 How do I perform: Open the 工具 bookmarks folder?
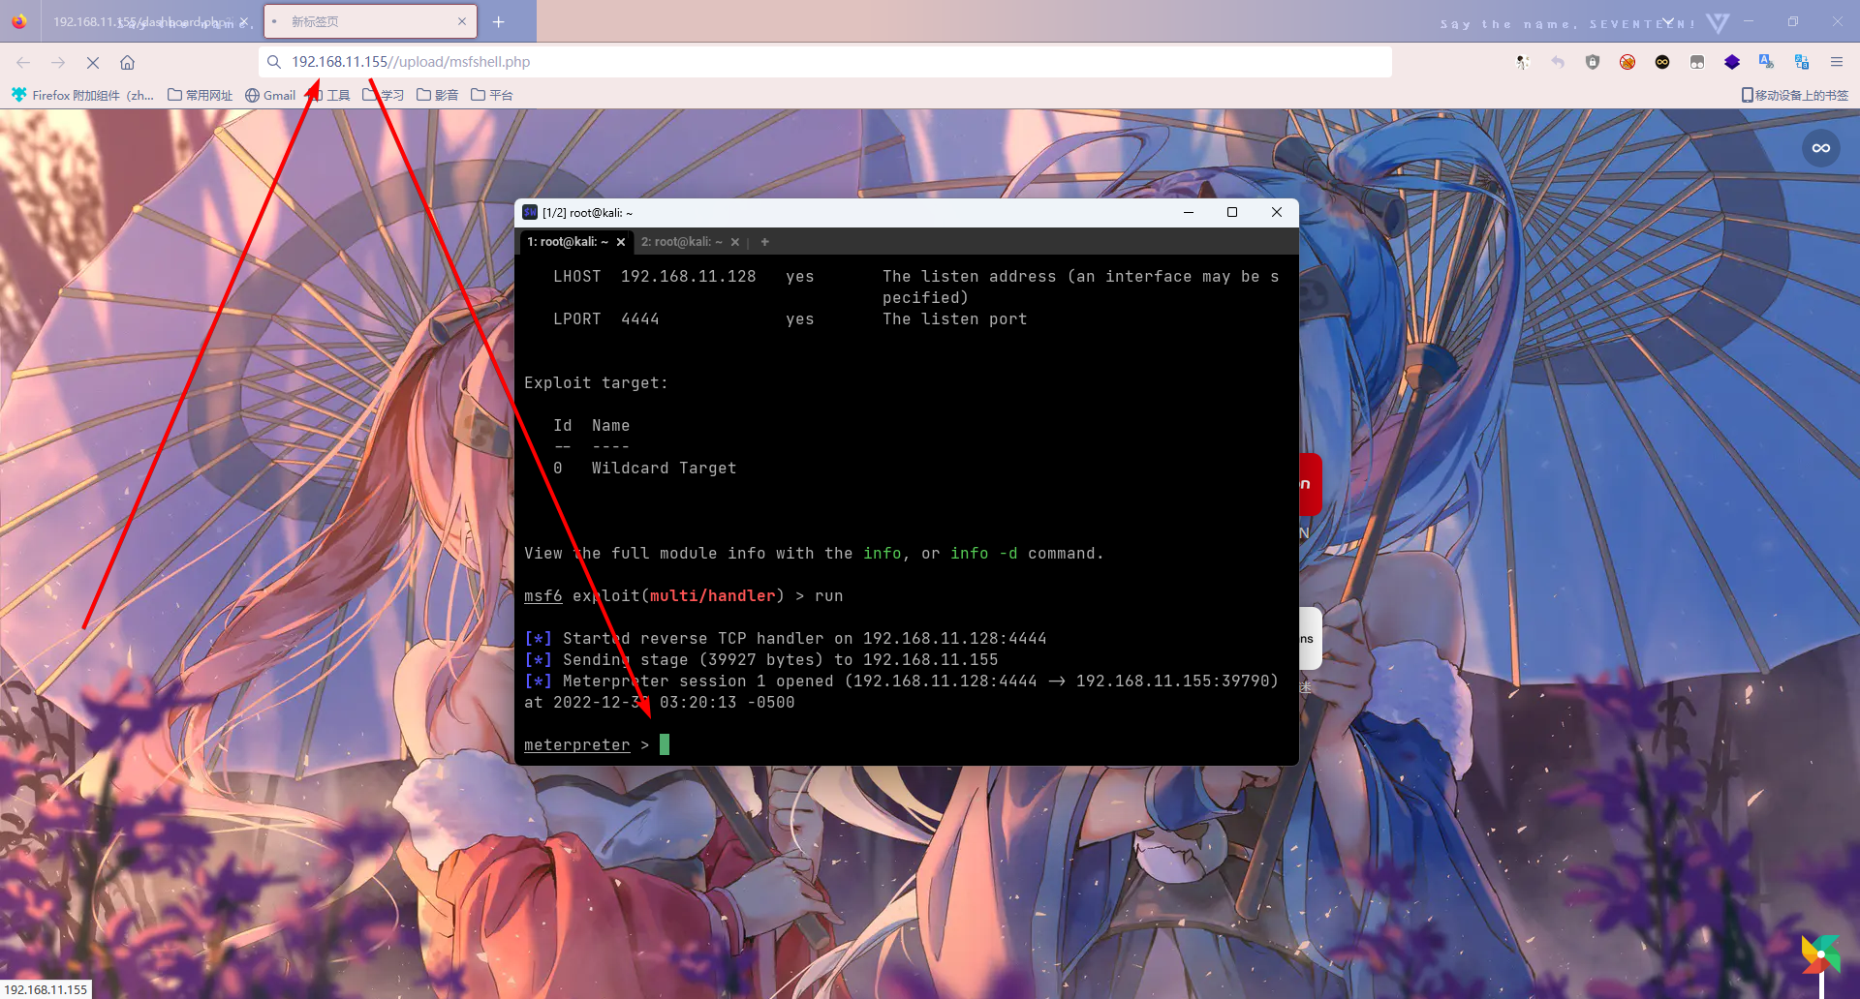coord(329,95)
